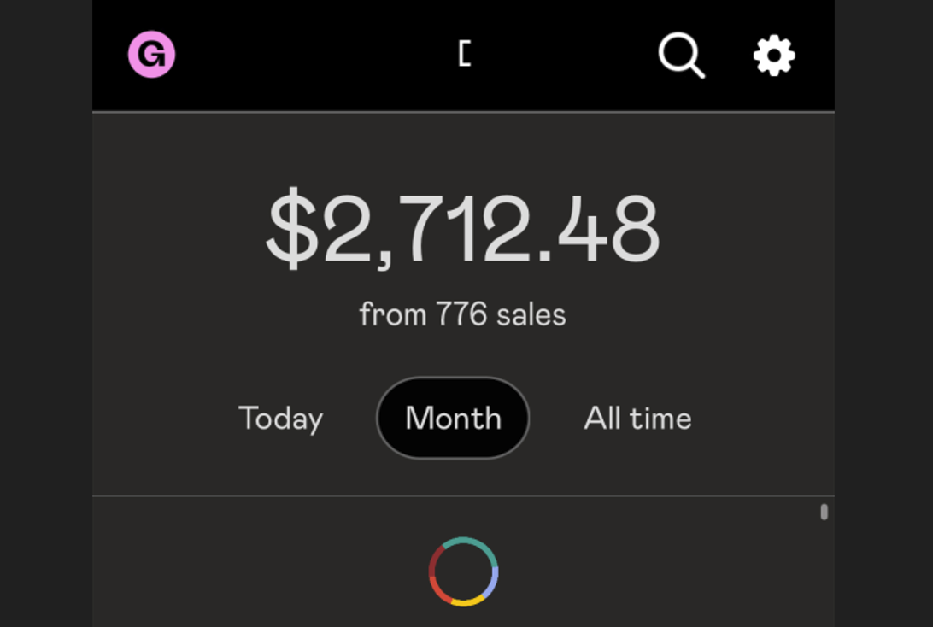Keep the highlighted Month pill selected

tap(453, 418)
